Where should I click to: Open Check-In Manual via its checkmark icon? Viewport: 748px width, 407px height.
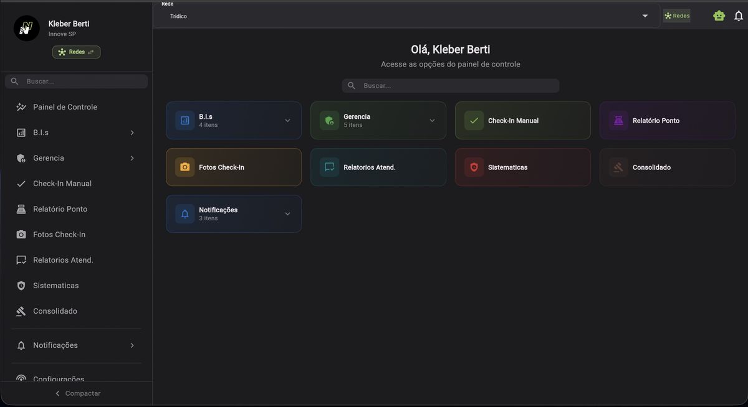pyautogui.click(x=473, y=120)
